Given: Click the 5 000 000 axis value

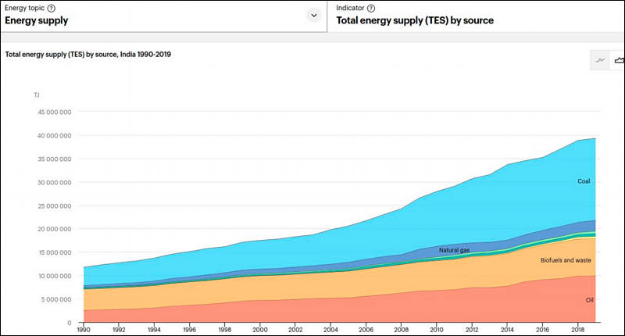Looking at the screenshot, I should coord(56,299).
